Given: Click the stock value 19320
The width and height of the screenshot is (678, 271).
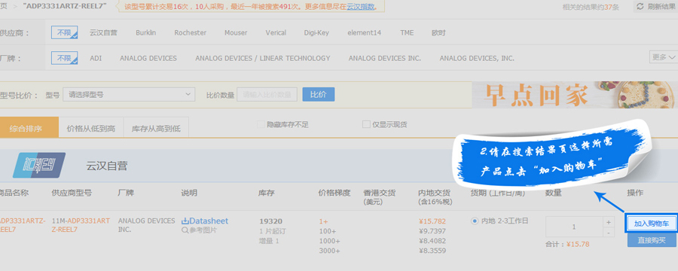Looking at the screenshot, I should [x=270, y=221].
